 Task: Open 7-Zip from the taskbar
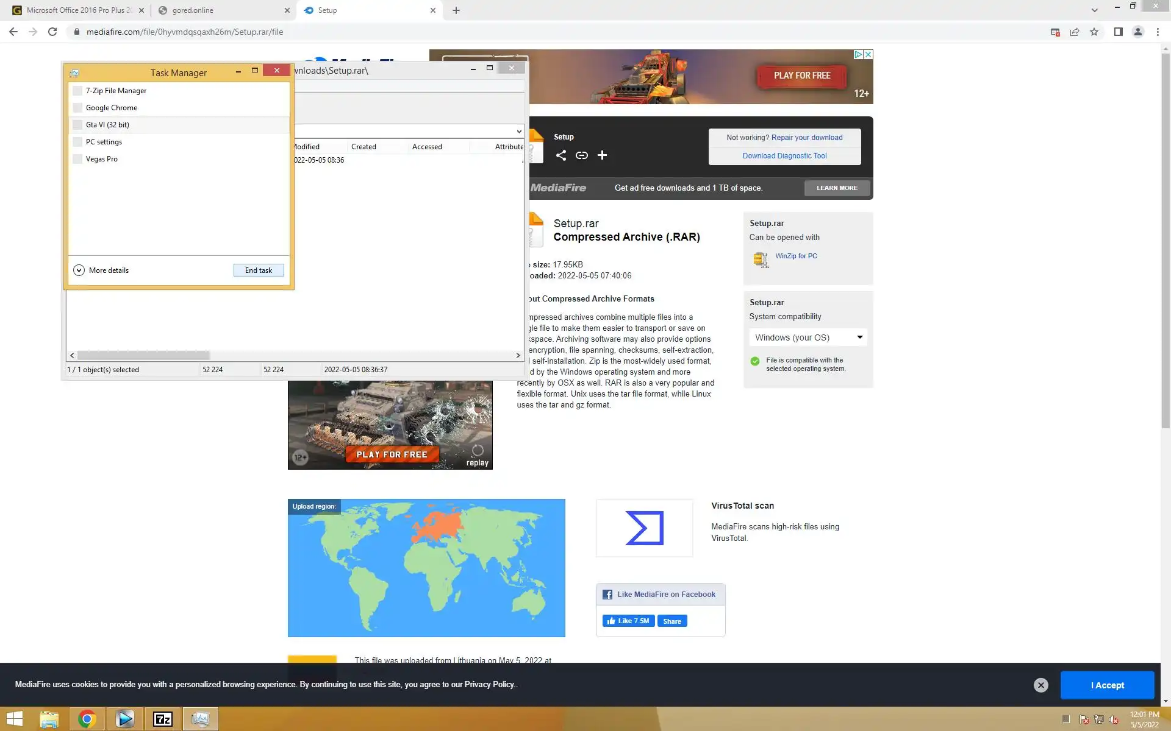pos(162,719)
